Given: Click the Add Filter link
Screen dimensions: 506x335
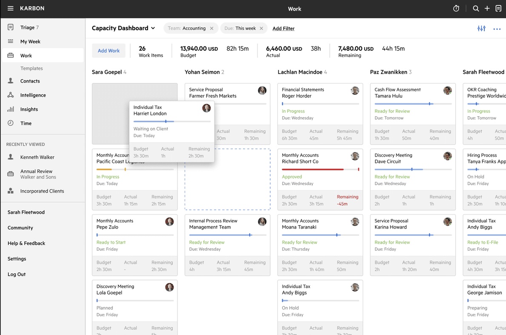Looking at the screenshot, I should (283, 29).
